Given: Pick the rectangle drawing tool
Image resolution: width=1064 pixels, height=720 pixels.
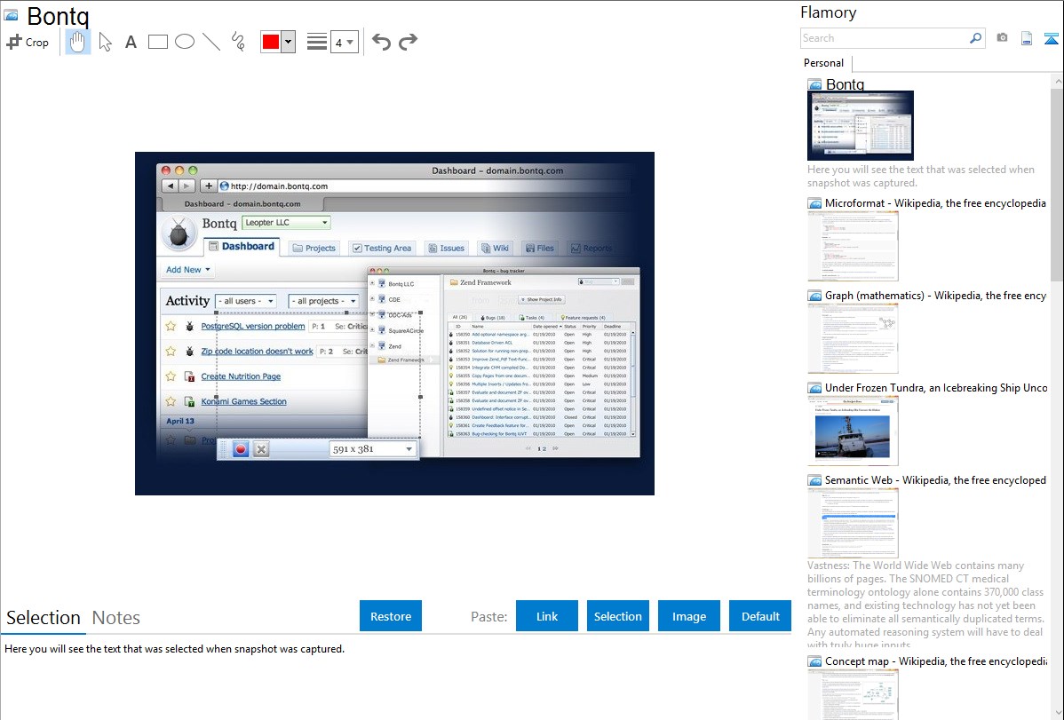Looking at the screenshot, I should 157,42.
